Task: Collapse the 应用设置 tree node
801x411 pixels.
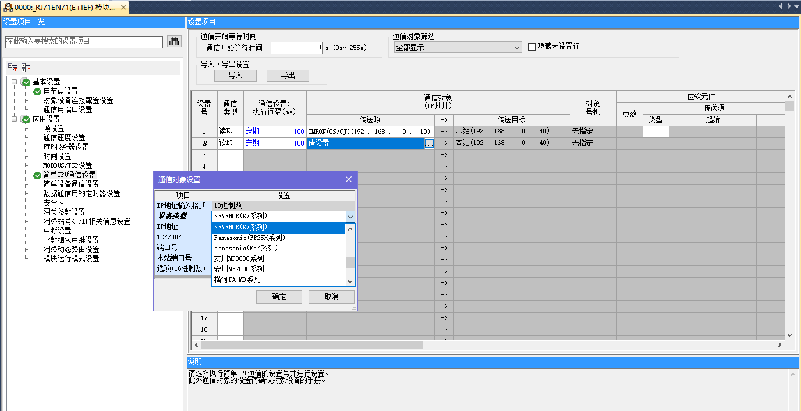Action: click(13, 119)
